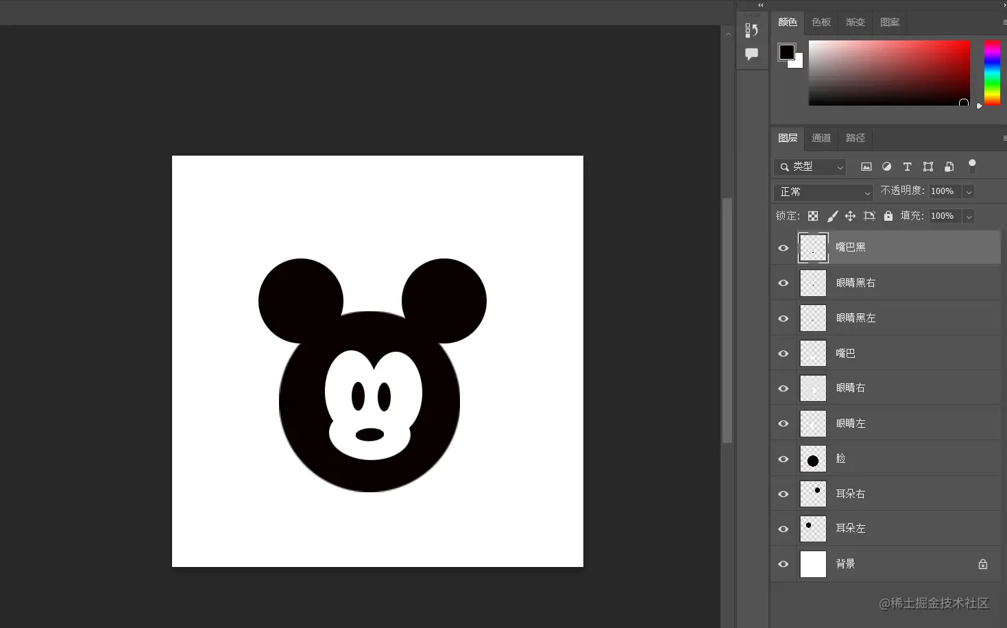Select the 嘴巴黑 layer thumbnail
The height and width of the screenshot is (628, 1007).
813,247
